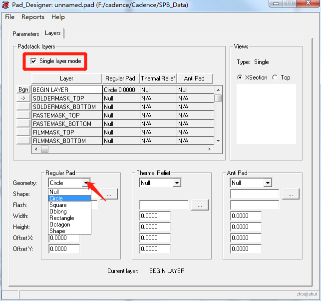Select the PASTEMASK_BOTTOM layer cell

coord(67,124)
